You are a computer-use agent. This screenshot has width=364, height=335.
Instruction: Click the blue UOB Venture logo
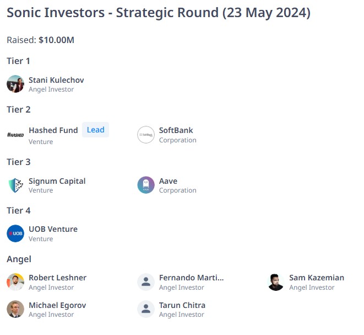point(15,233)
